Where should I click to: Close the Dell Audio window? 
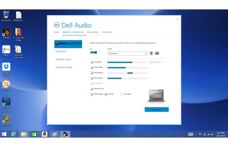[x=177, y=19]
